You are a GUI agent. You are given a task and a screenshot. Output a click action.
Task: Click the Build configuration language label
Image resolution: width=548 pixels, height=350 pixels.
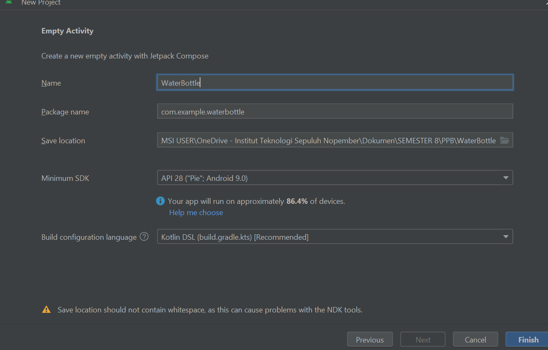(x=89, y=237)
